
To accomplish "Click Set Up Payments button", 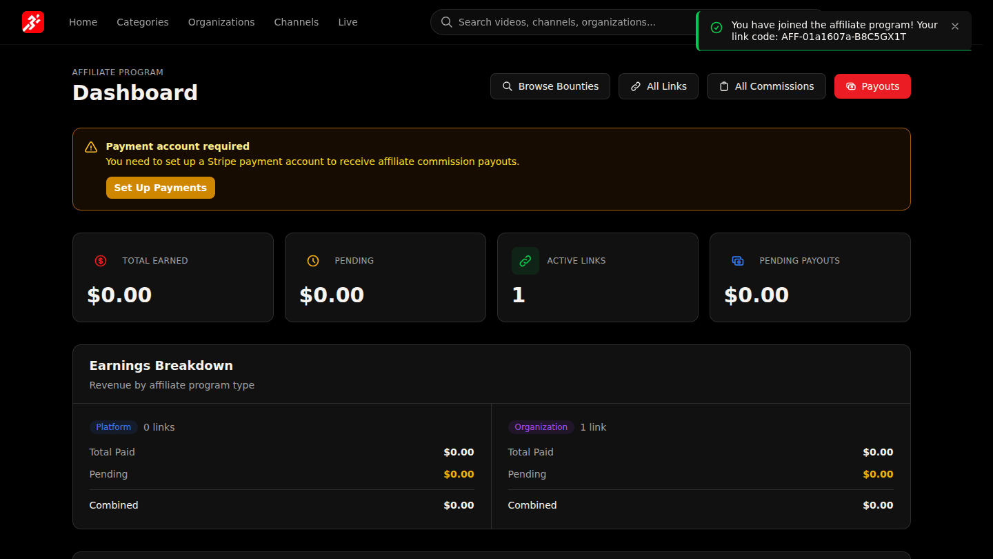I will point(161,188).
